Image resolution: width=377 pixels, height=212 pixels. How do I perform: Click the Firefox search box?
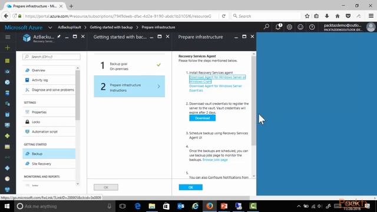coord(266,16)
